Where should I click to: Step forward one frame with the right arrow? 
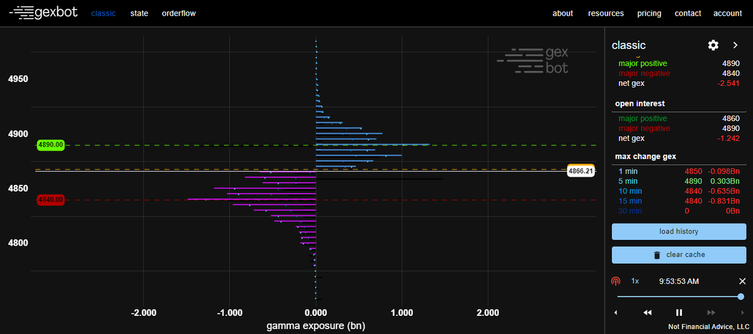(x=742, y=312)
